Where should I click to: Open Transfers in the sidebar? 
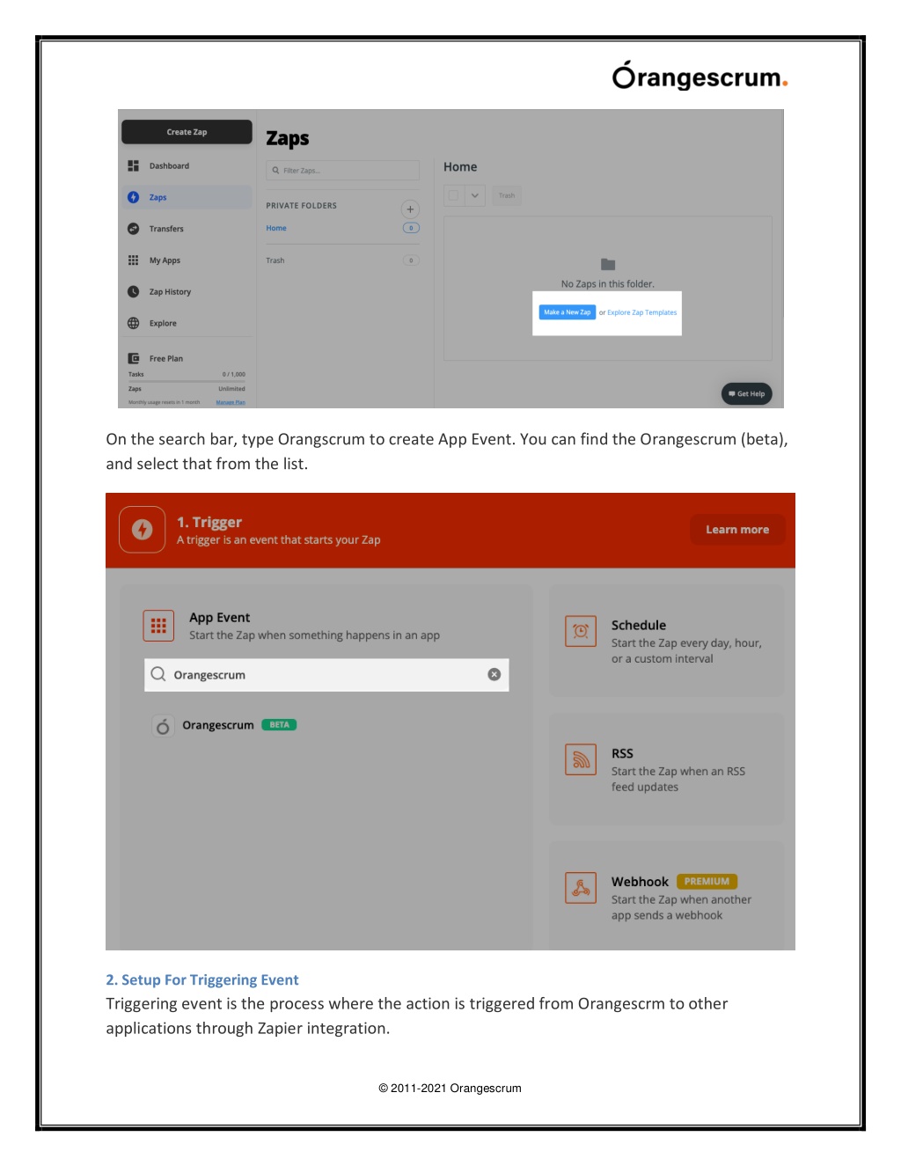[x=187, y=229]
